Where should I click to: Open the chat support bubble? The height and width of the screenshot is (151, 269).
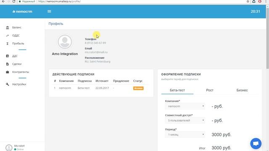pyautogui.click(x=256, y=143)
